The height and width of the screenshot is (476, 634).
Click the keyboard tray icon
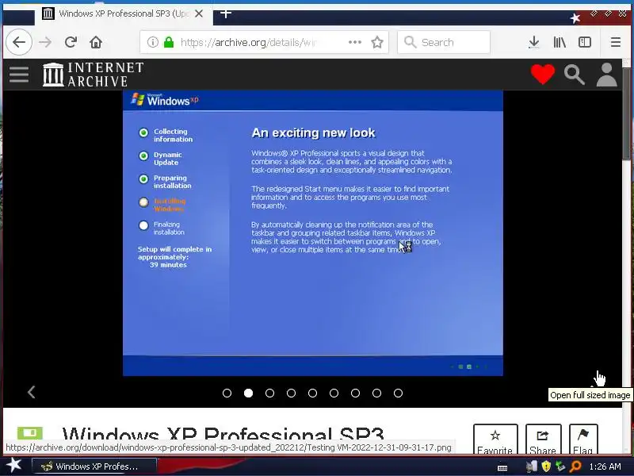(x=502, y=467)
